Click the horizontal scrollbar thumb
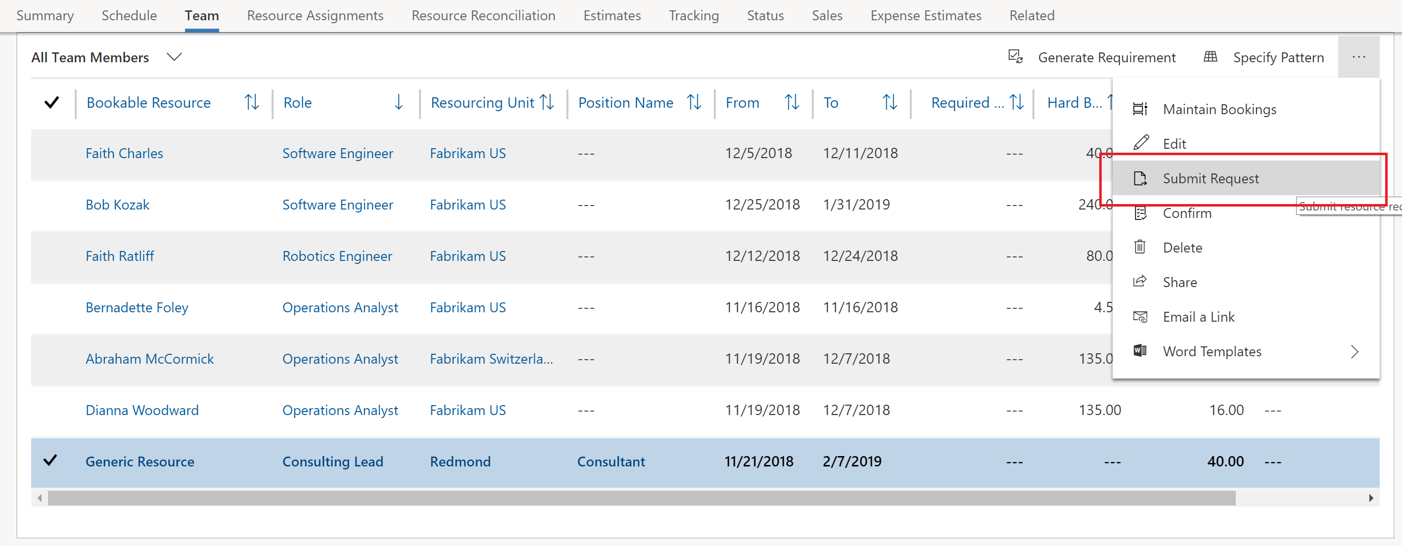The image size is (1402, 546). pyautogui.click(x=641, y=498)
